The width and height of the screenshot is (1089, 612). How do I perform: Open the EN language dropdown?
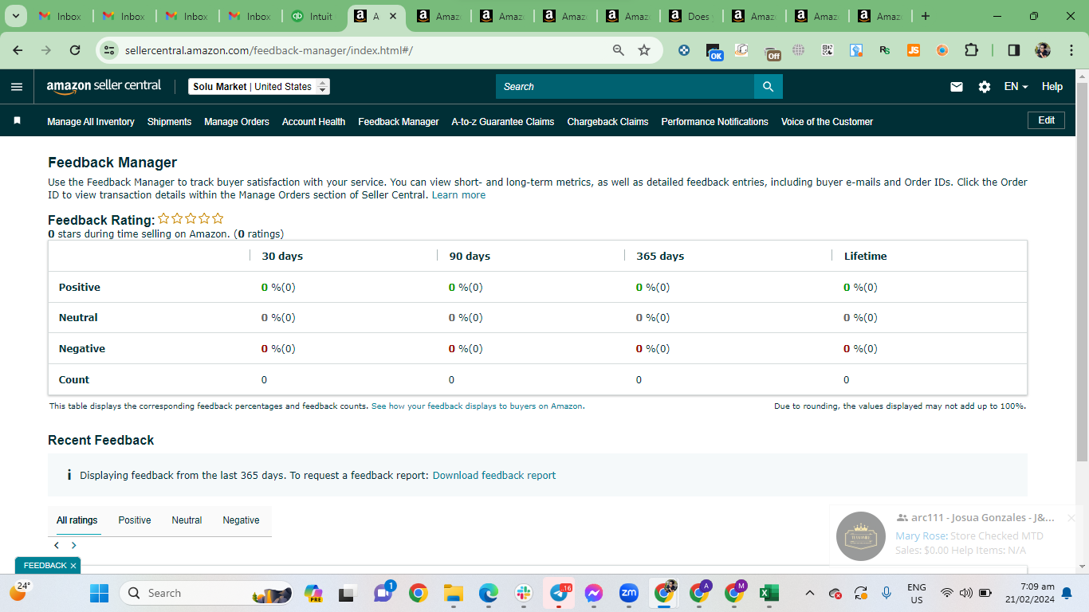(1016, 87)
